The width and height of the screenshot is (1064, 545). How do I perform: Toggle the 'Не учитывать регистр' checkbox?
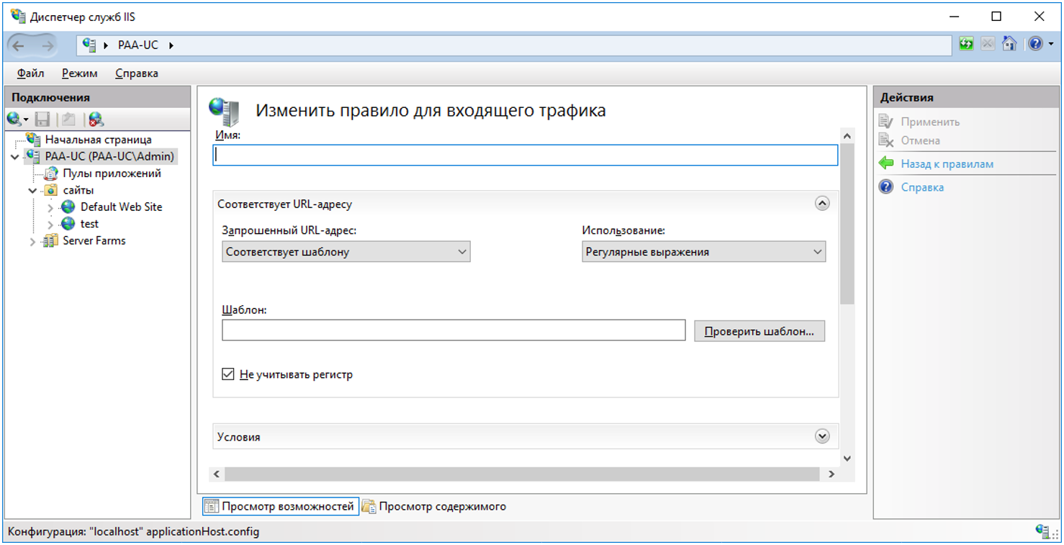[228, 374]
